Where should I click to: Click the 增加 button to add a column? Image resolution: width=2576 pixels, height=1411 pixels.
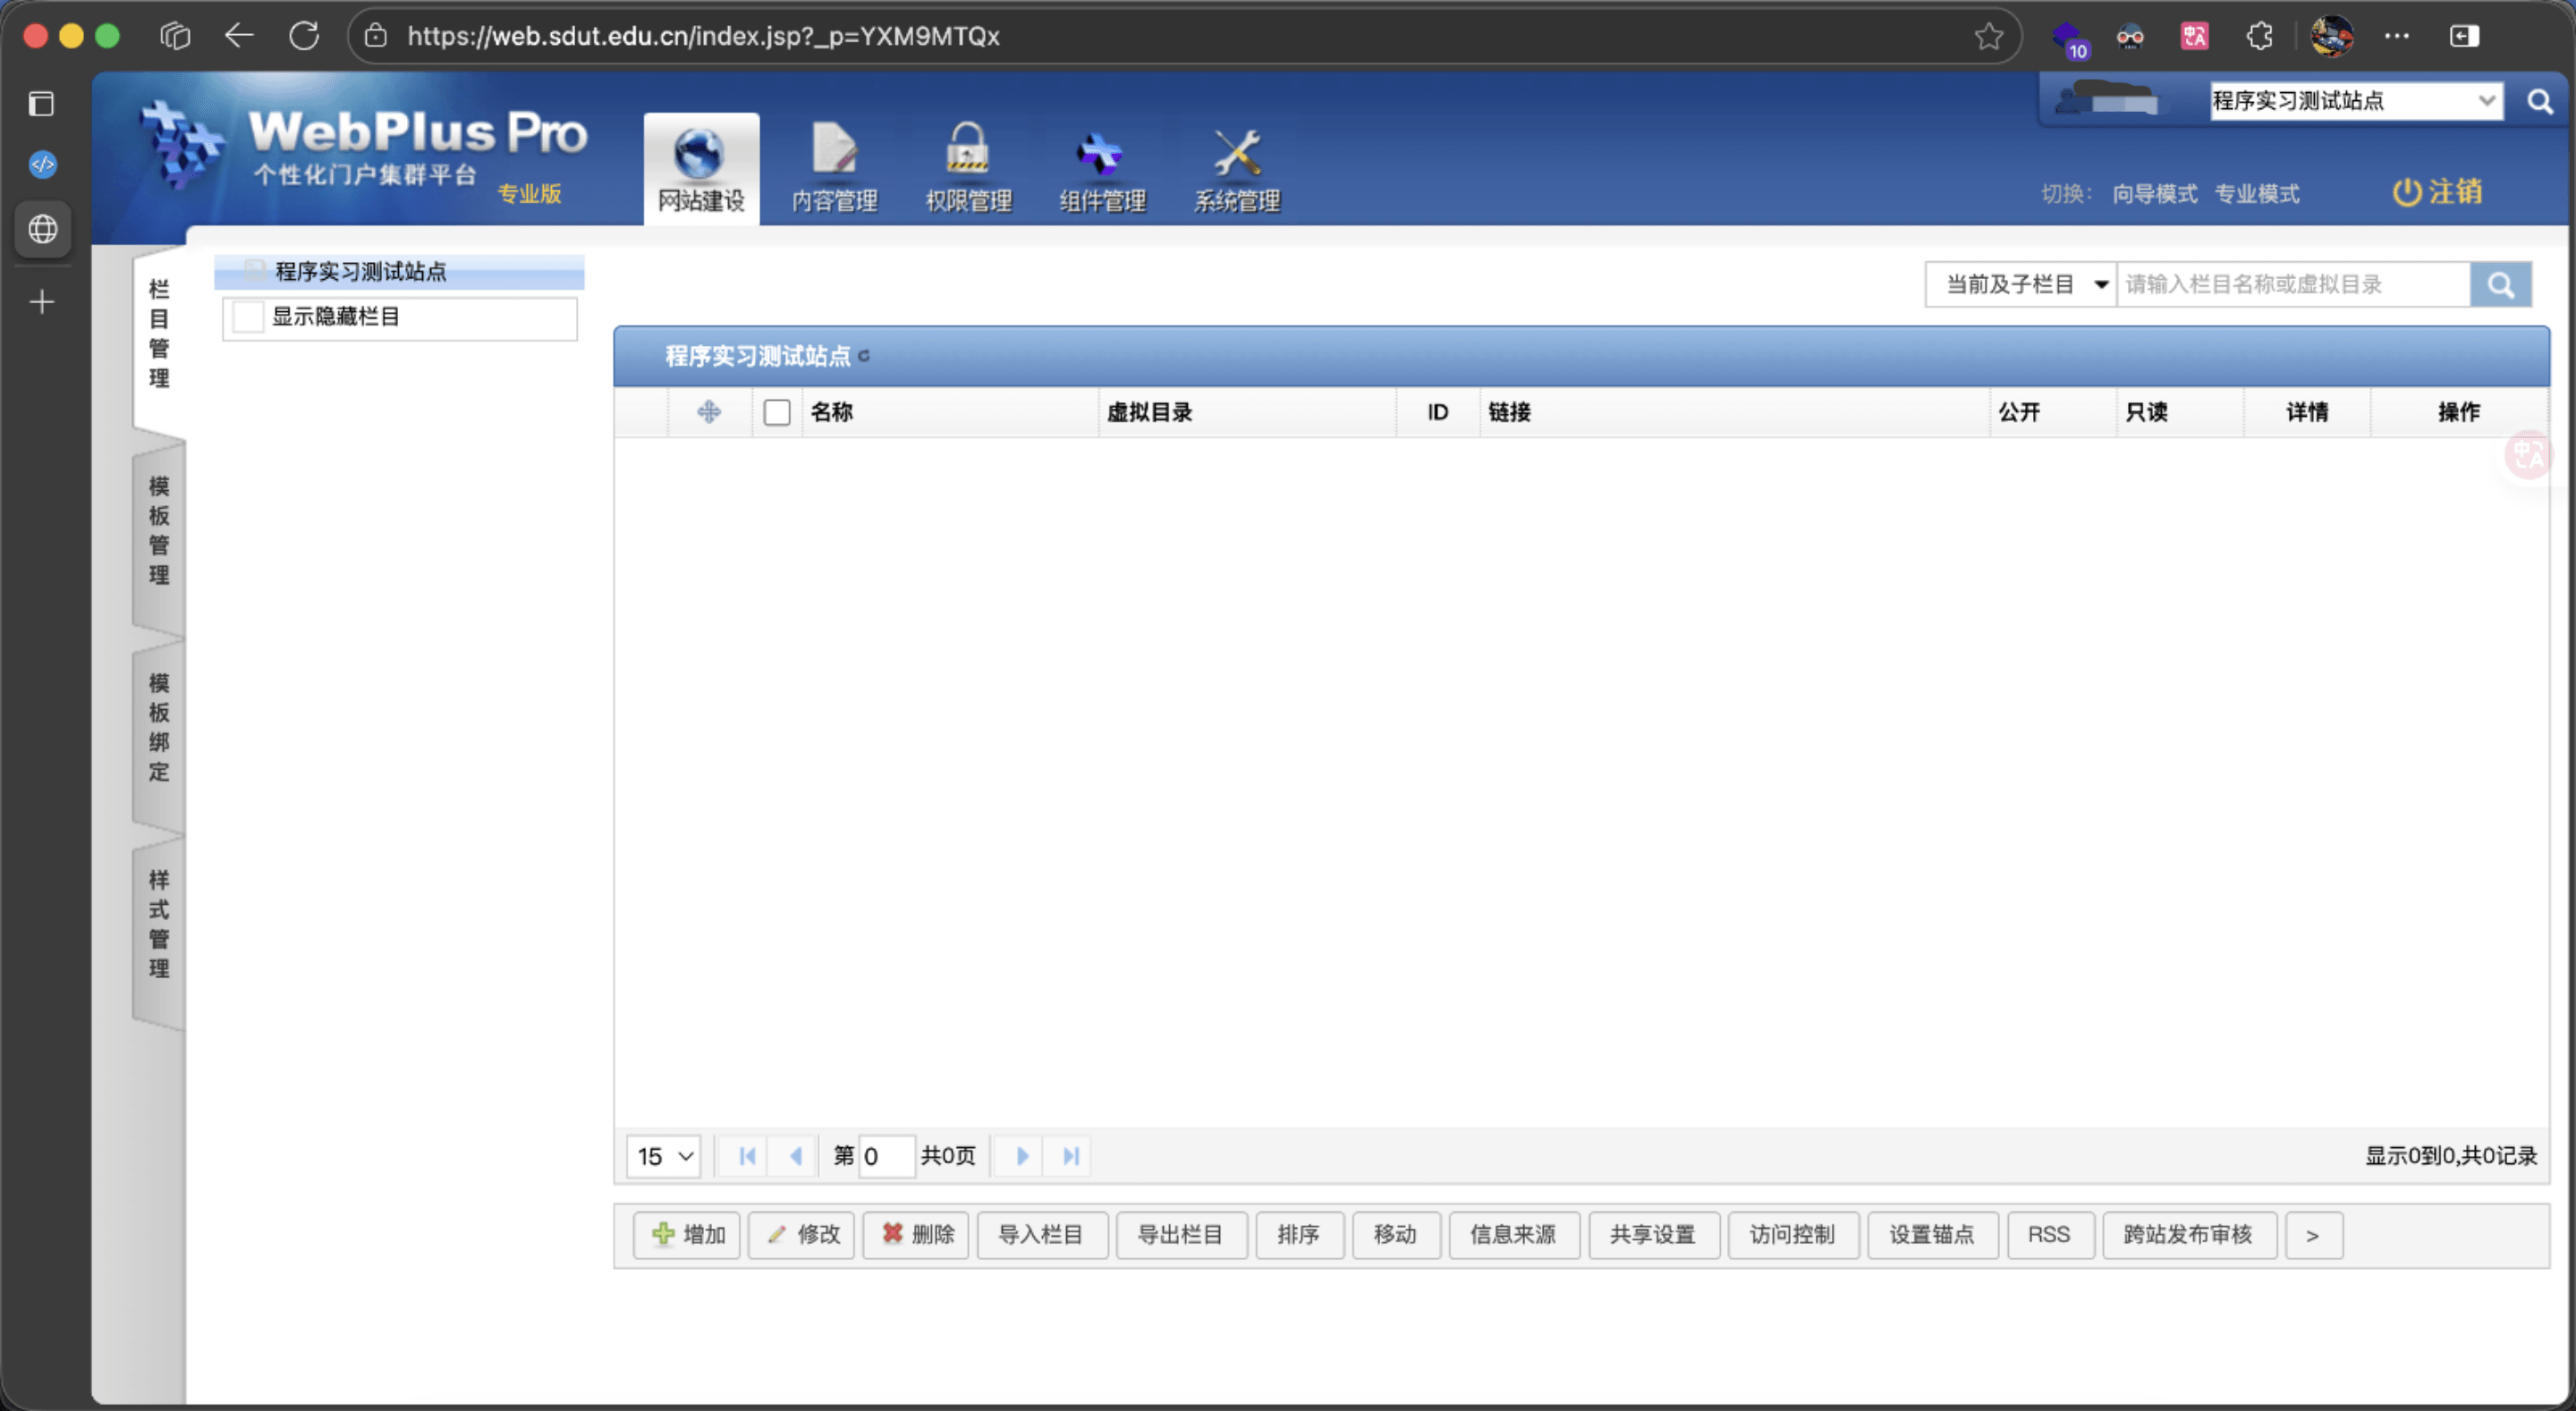(x=686, y=1235)
